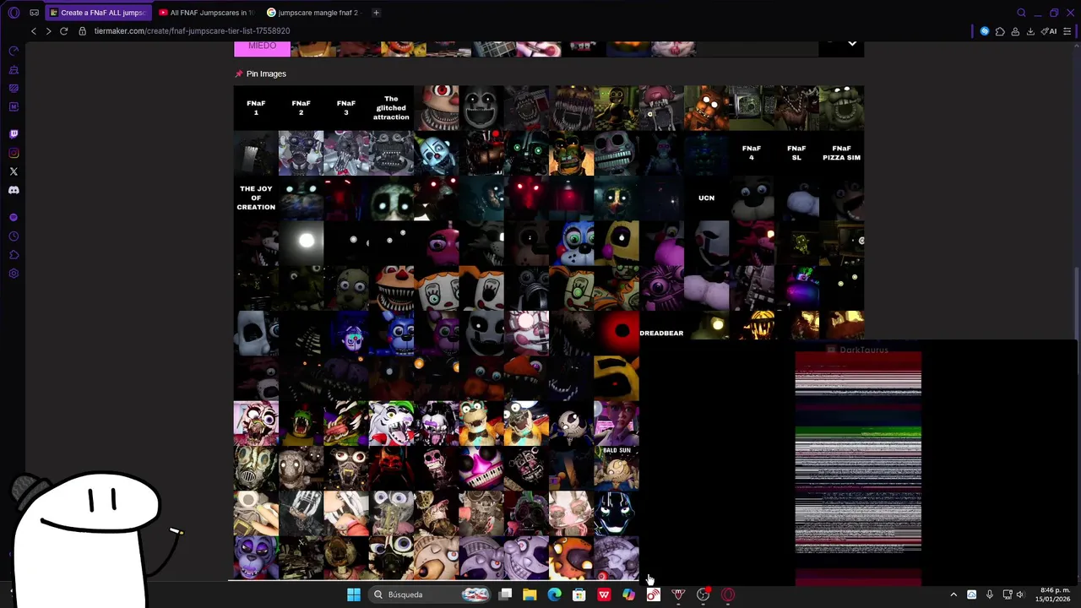
Task: Open the Twitch sidebar icon
Action: click(x=14, y=133)
